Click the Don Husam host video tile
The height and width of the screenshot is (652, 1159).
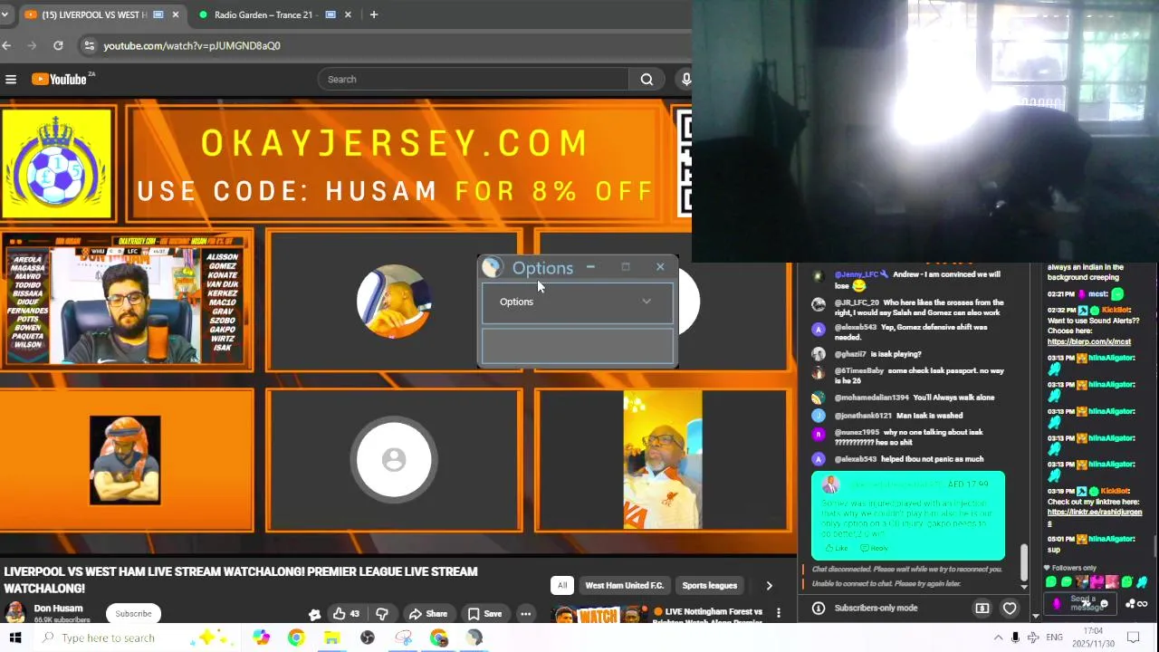[127, 302]
